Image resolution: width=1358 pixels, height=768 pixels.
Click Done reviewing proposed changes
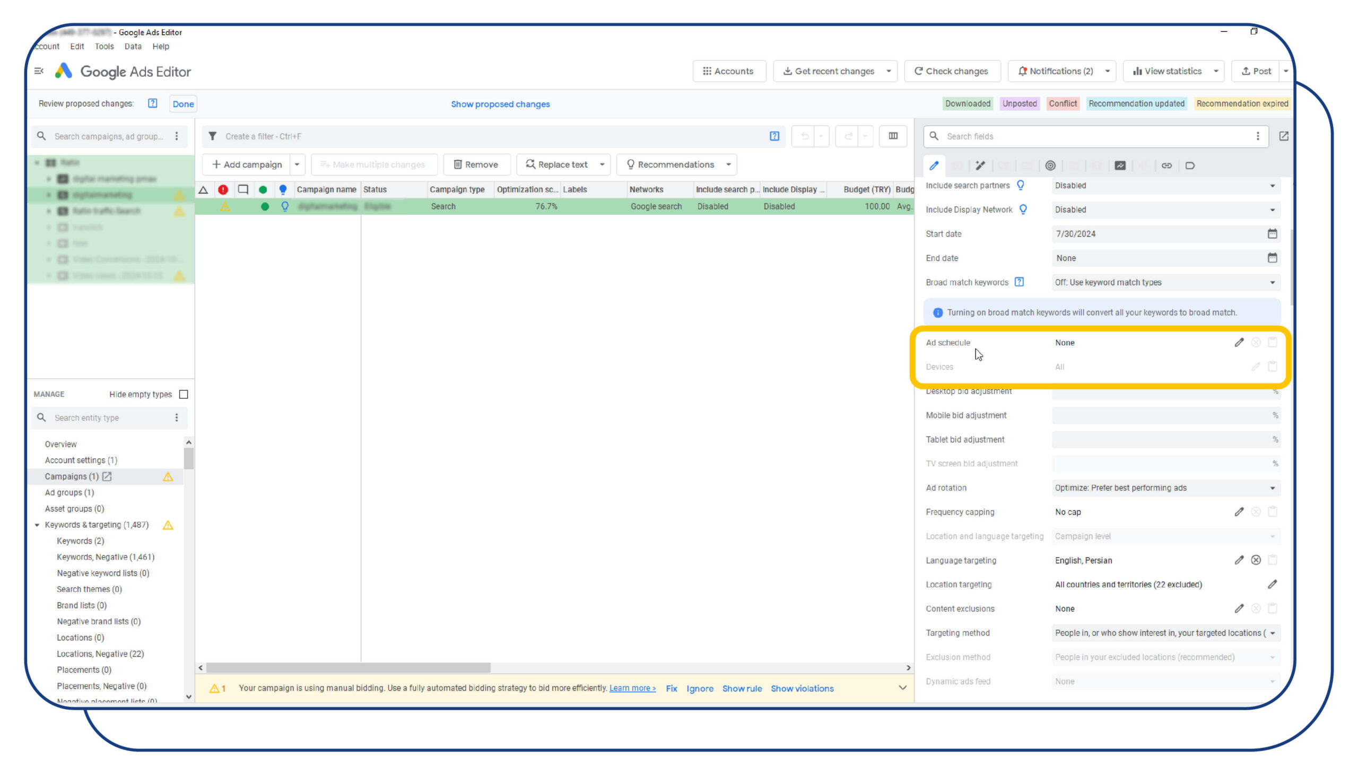coord(183,104)
